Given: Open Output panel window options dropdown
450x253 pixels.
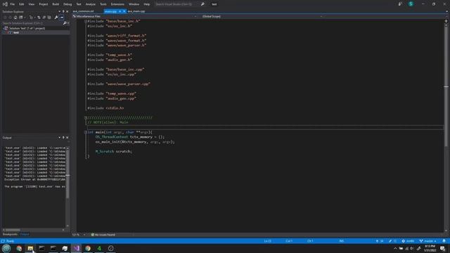Looking at the screenshot, I should [59, 138].
